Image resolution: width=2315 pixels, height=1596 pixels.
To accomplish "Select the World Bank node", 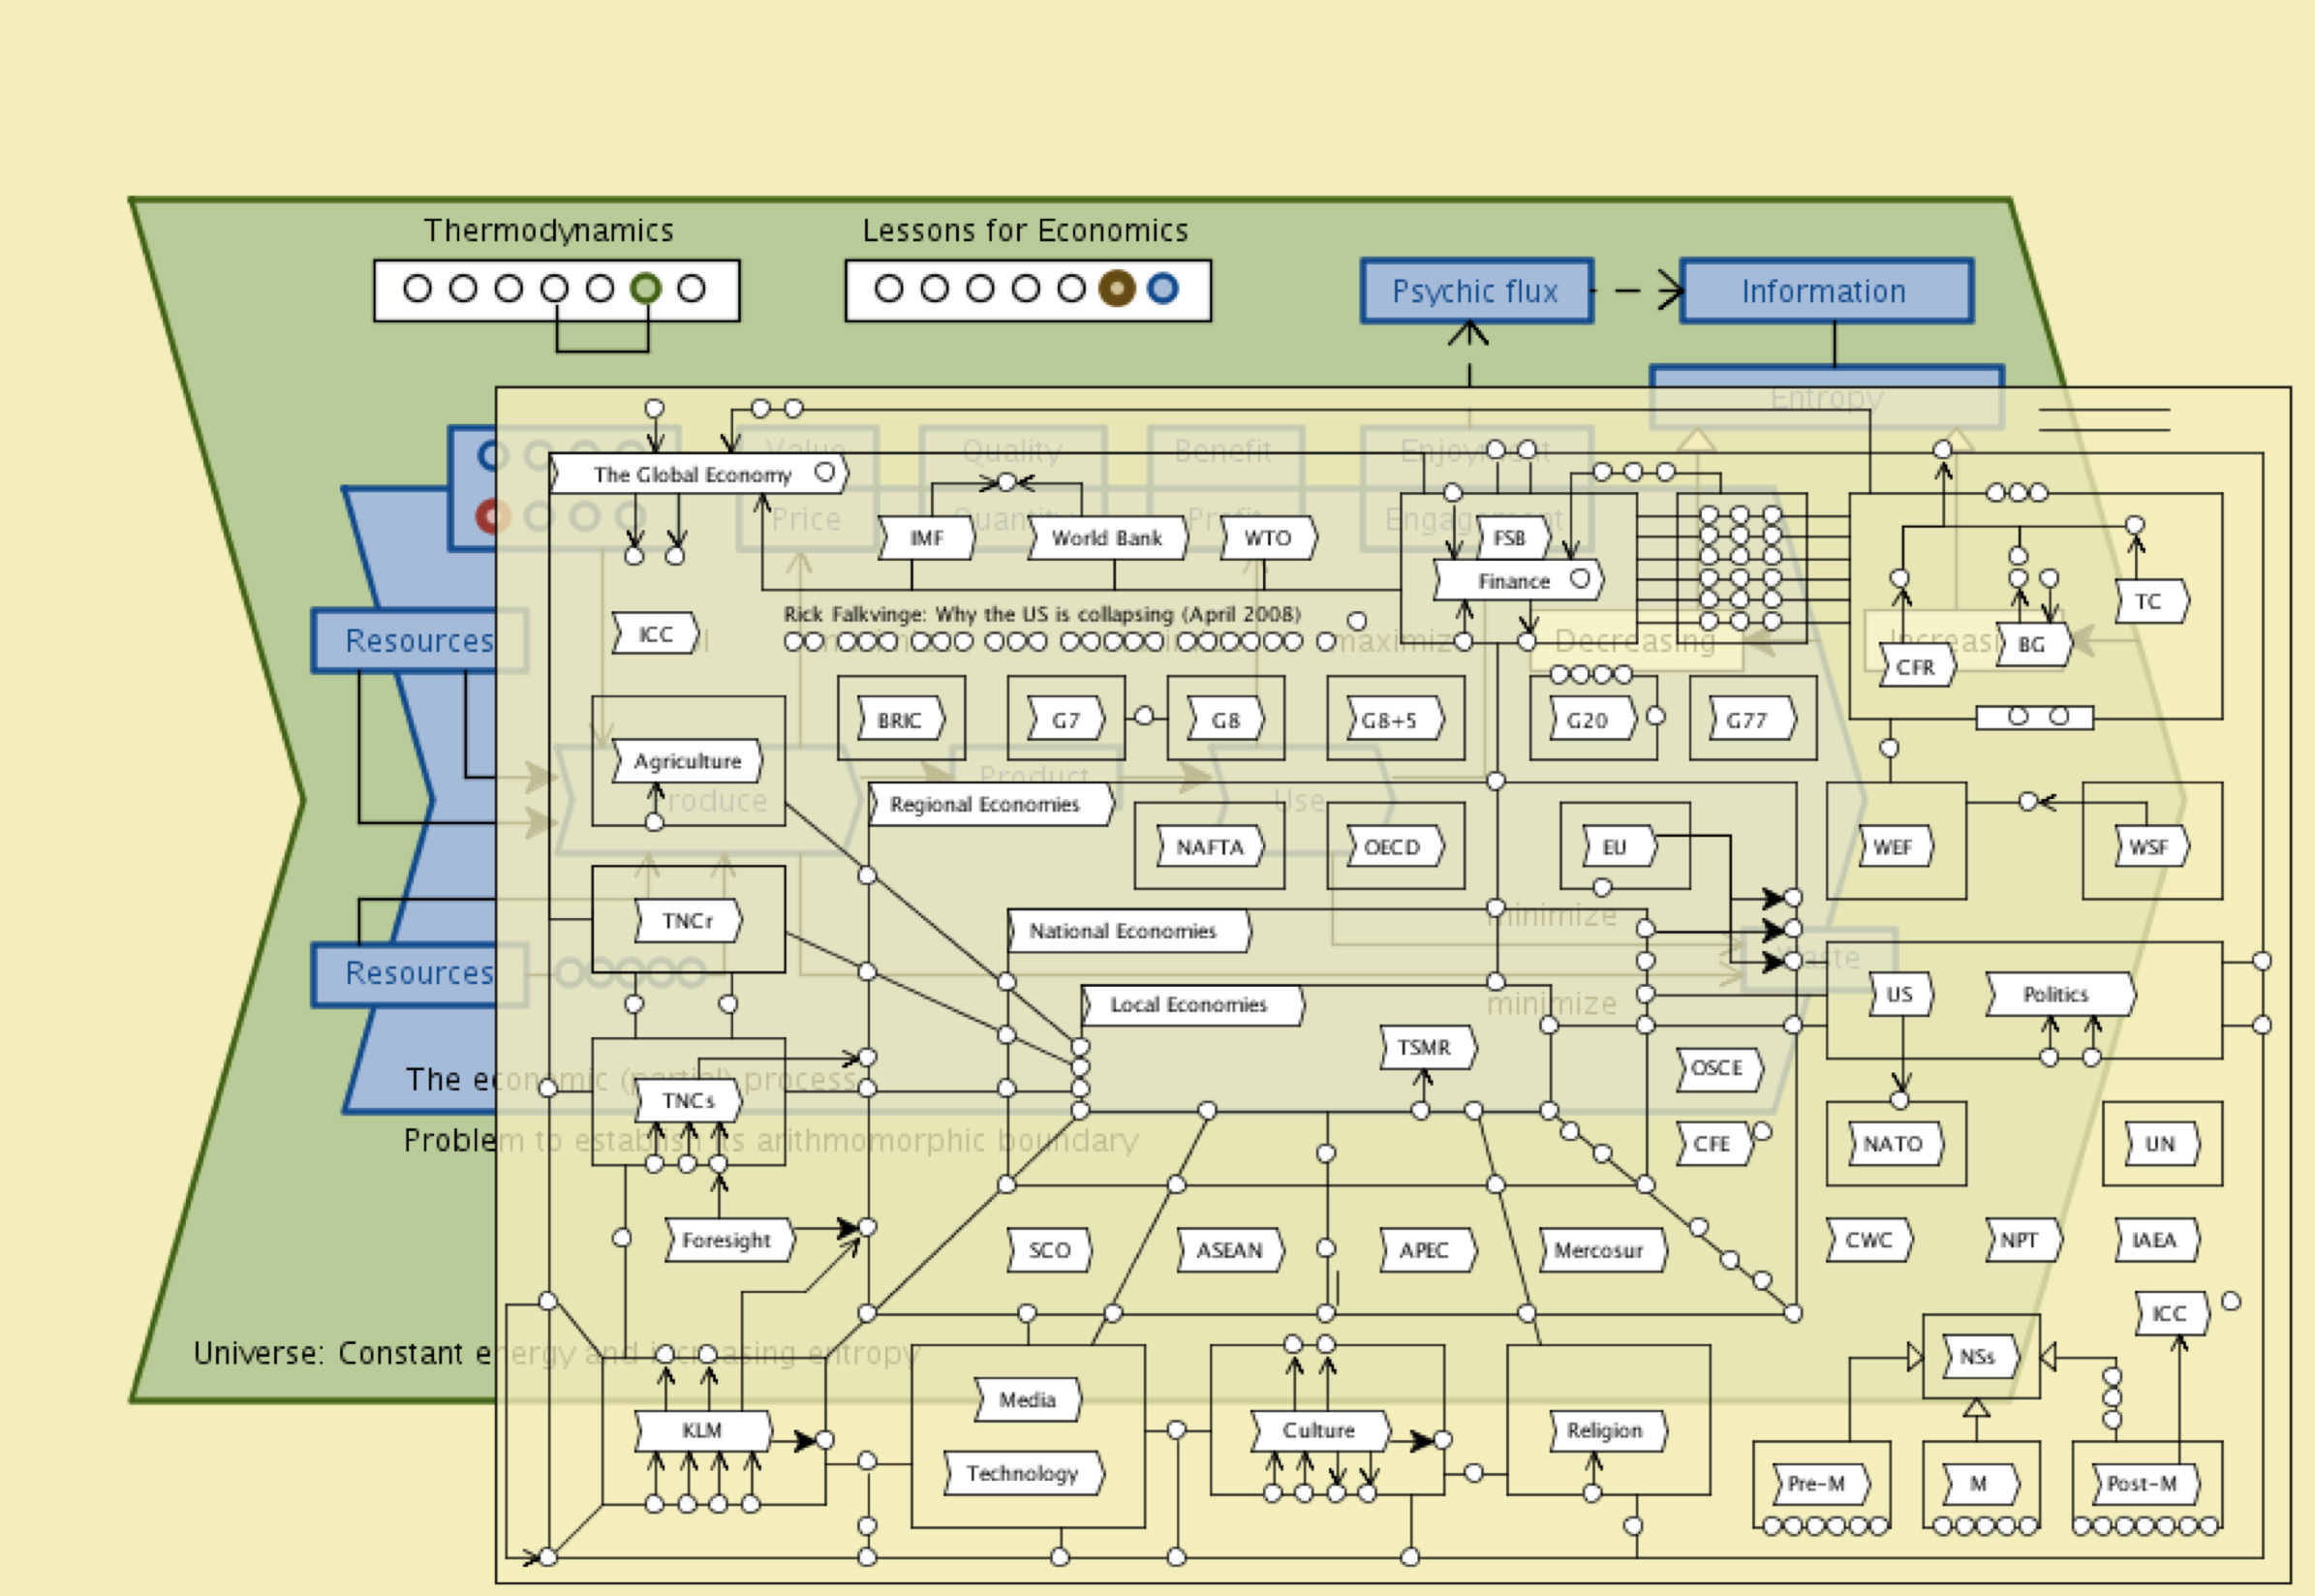I will click(x=1107, y=538).
